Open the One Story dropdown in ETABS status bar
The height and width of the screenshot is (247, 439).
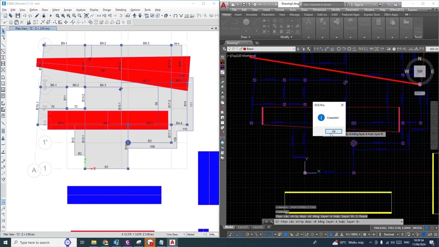point(176,234)
